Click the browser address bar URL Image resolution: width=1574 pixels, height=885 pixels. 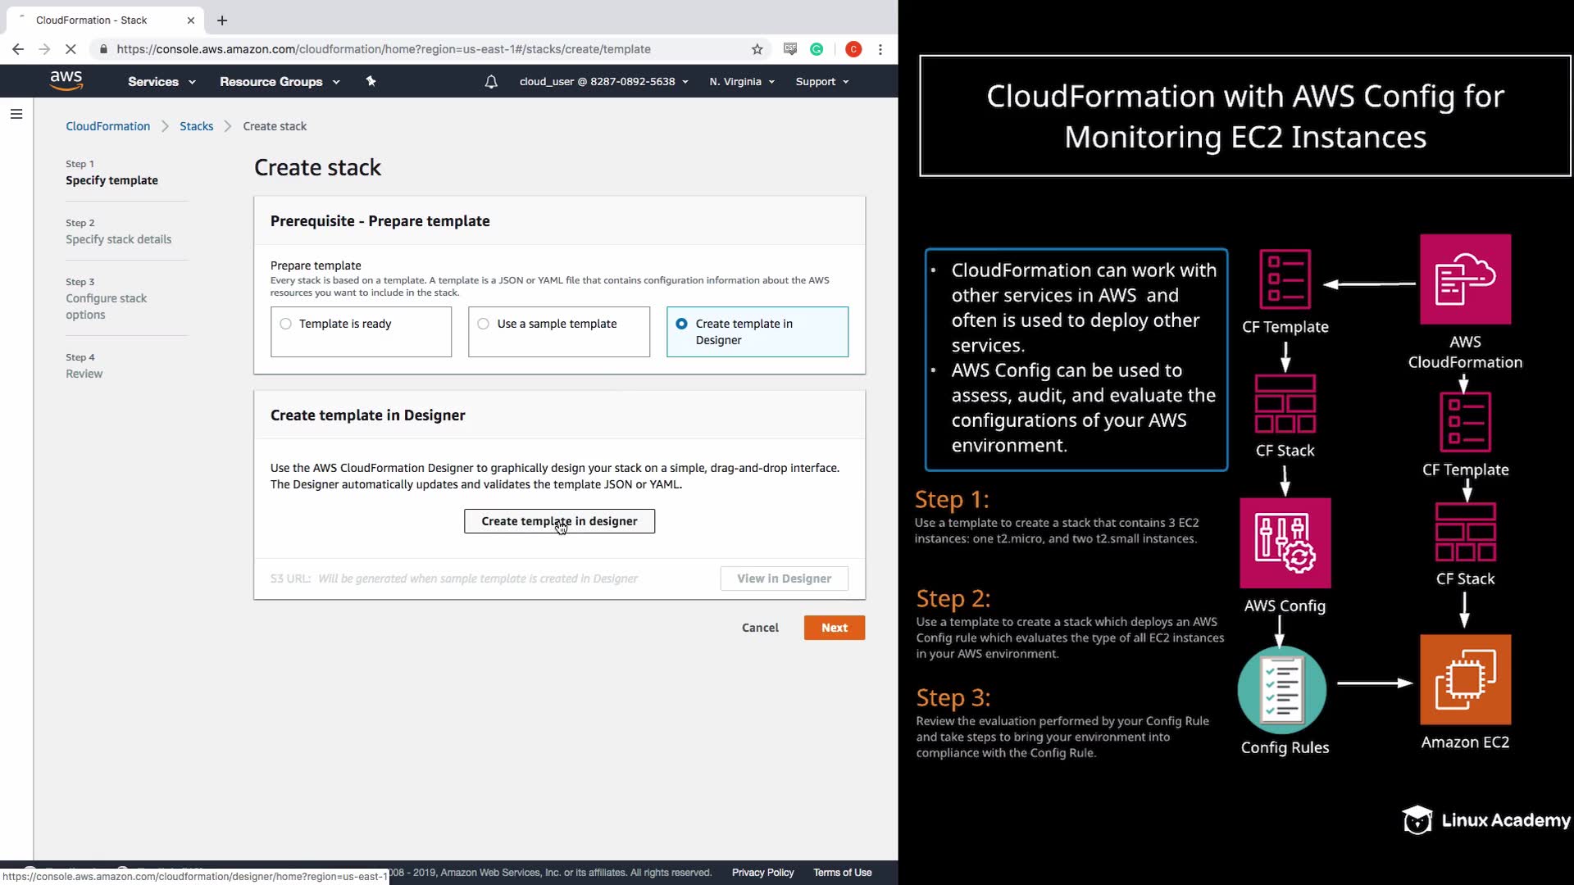384,49
